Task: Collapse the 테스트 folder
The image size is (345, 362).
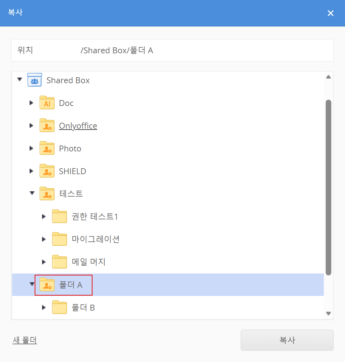Action: coord(32,193)
